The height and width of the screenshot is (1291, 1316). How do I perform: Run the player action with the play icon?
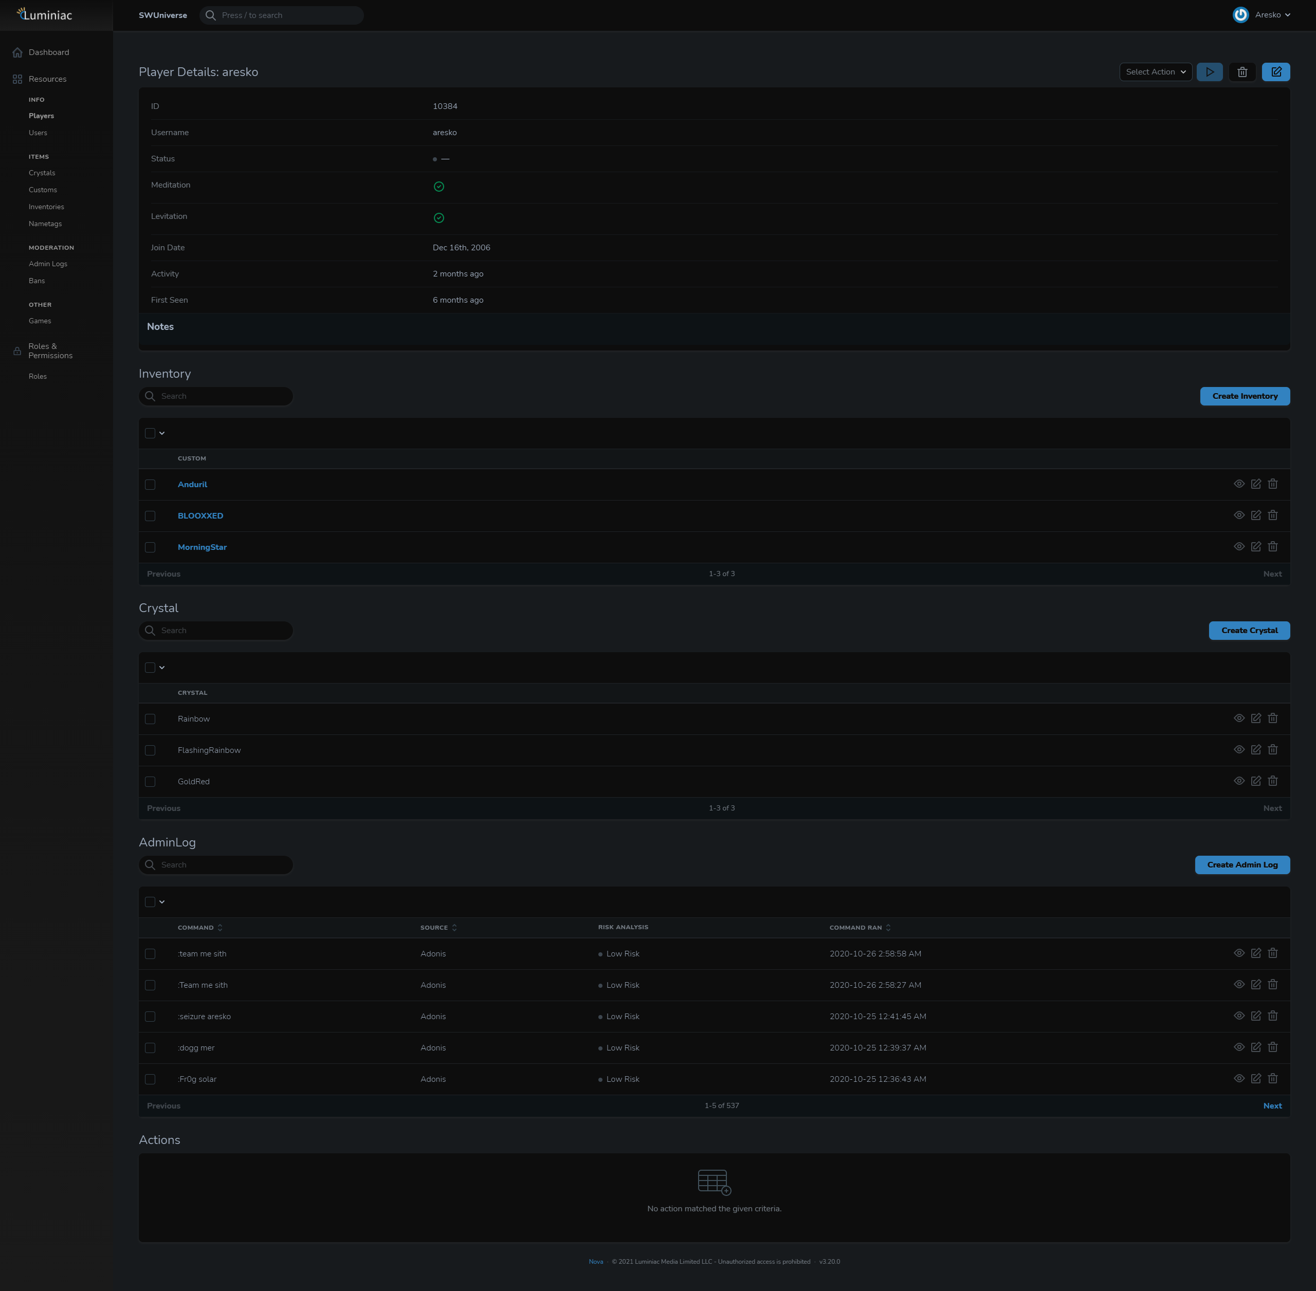[x=1210, y=72]
